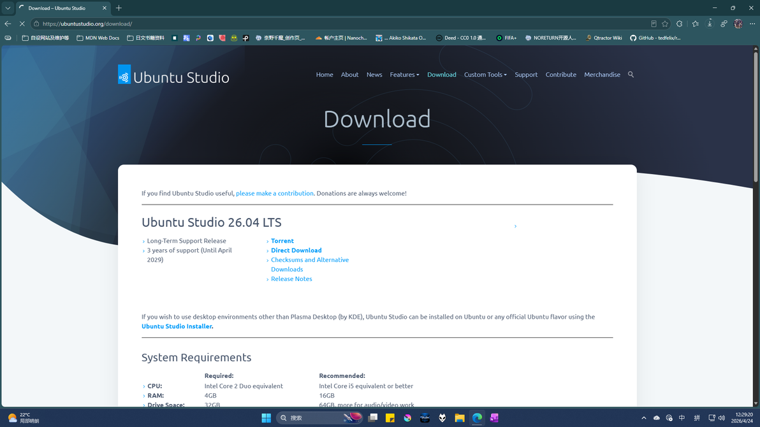
Task: Show hidden system tray icons
Action: [x=644, y=418]
